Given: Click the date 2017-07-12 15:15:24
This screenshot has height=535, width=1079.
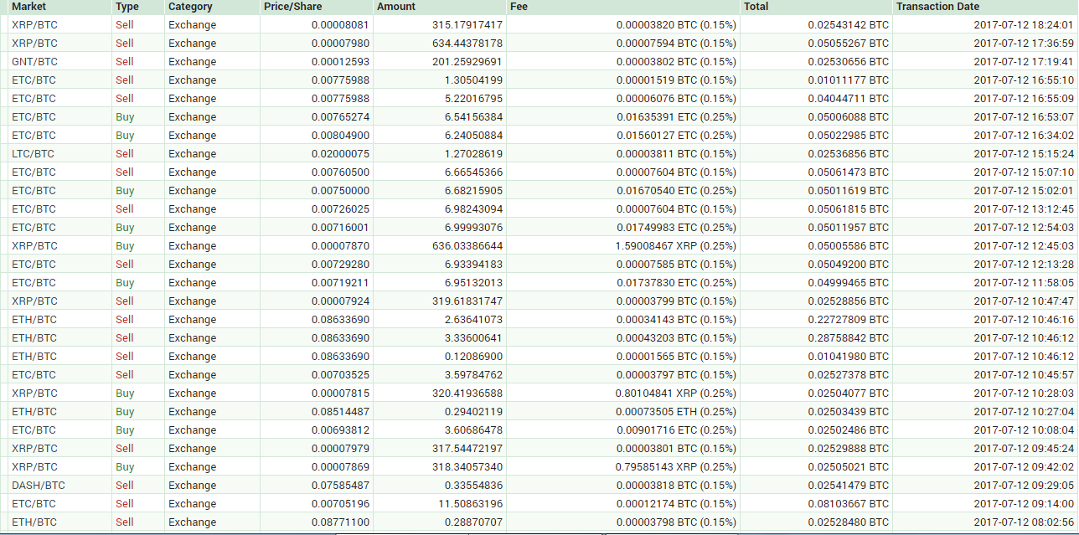Looking at the screenshot, I should click(1024, 154).
